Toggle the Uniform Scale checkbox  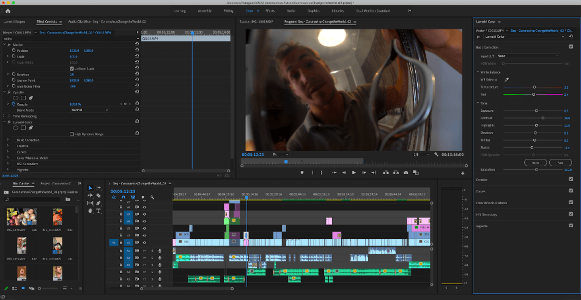tap(72, 68)
